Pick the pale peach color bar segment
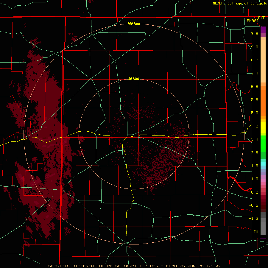 (263, 61)
